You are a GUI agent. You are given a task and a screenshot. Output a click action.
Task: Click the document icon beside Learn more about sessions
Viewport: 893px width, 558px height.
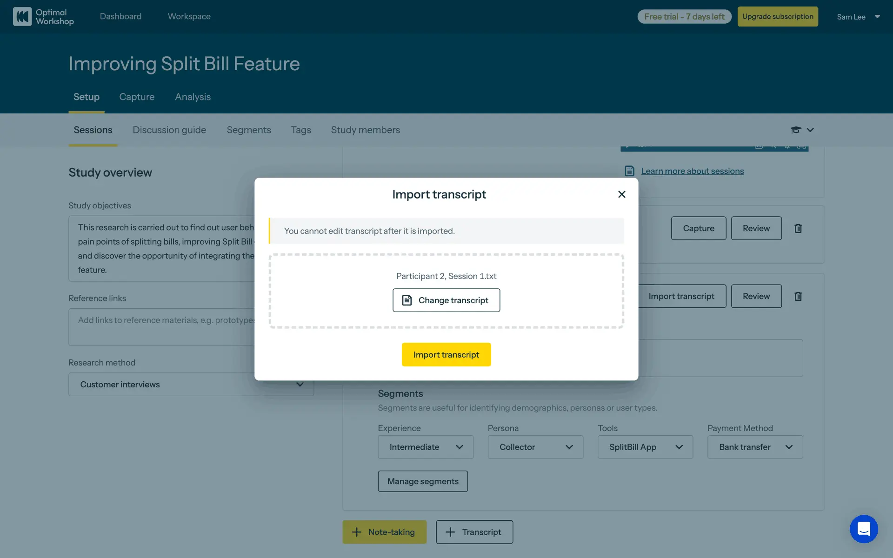pyautogui.click(x=629, y=171)
